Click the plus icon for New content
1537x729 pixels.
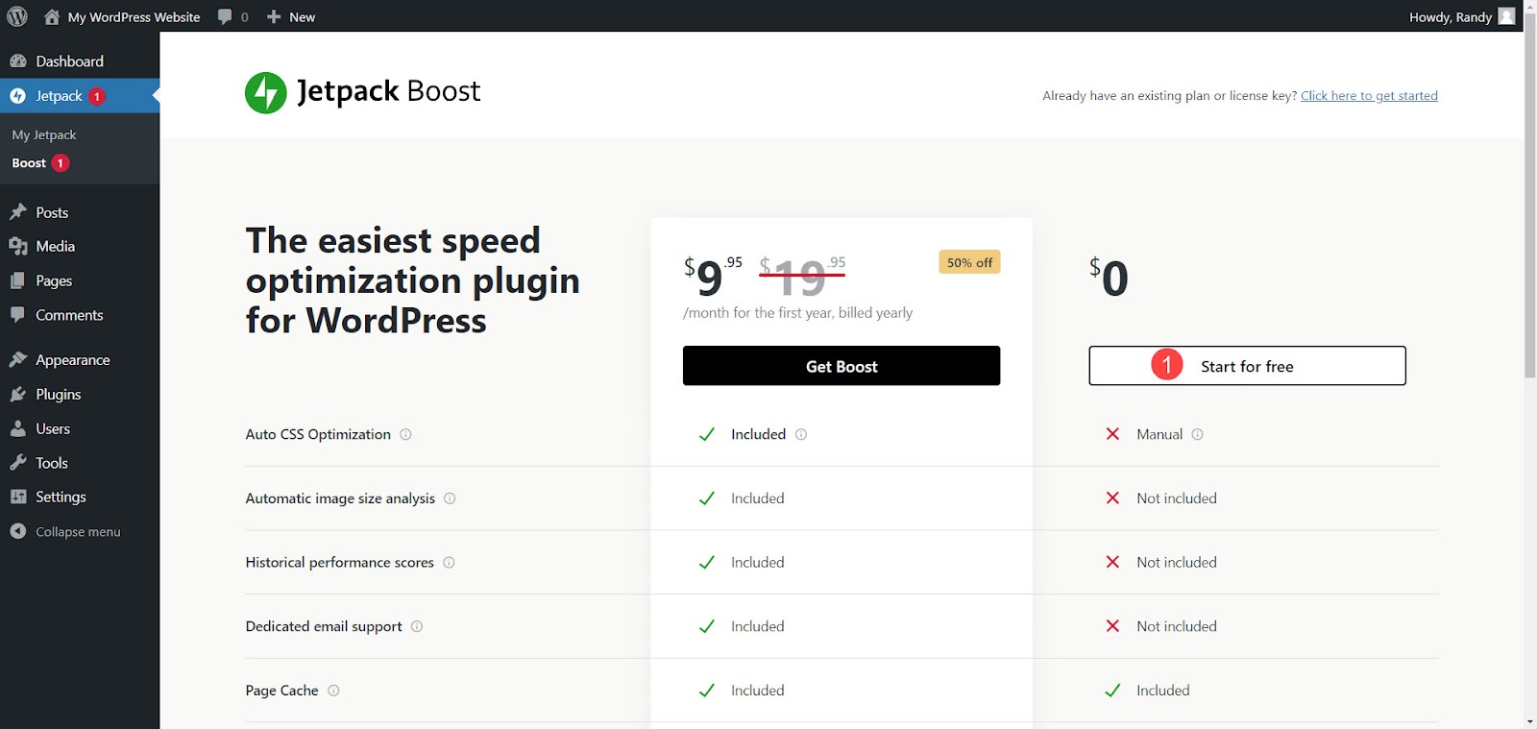point(274,16)
